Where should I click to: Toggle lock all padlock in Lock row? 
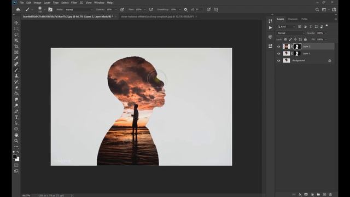pyautogui.click(x=305, y=39)
